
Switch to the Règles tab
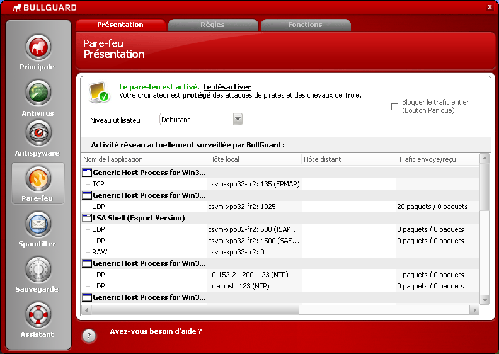(x=212, y=25)
